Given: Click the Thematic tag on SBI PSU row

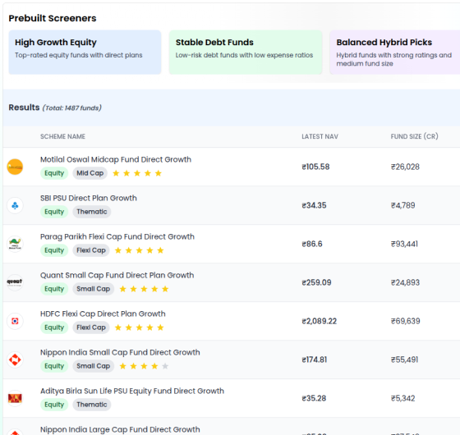Looking at the screenshot, I should (x=92, y=212).
